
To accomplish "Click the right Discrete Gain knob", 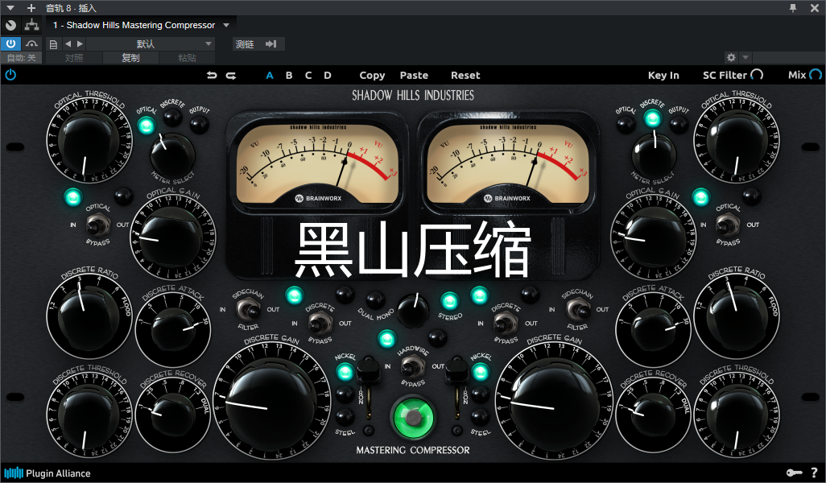I will [x=554, y=402].
